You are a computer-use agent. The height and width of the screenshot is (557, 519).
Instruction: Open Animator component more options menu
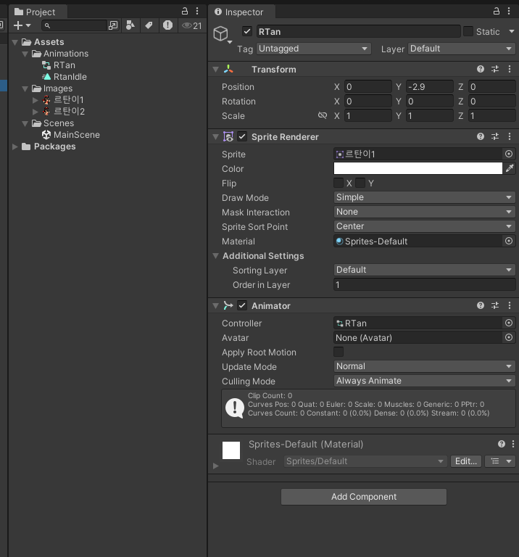[510, 305]
